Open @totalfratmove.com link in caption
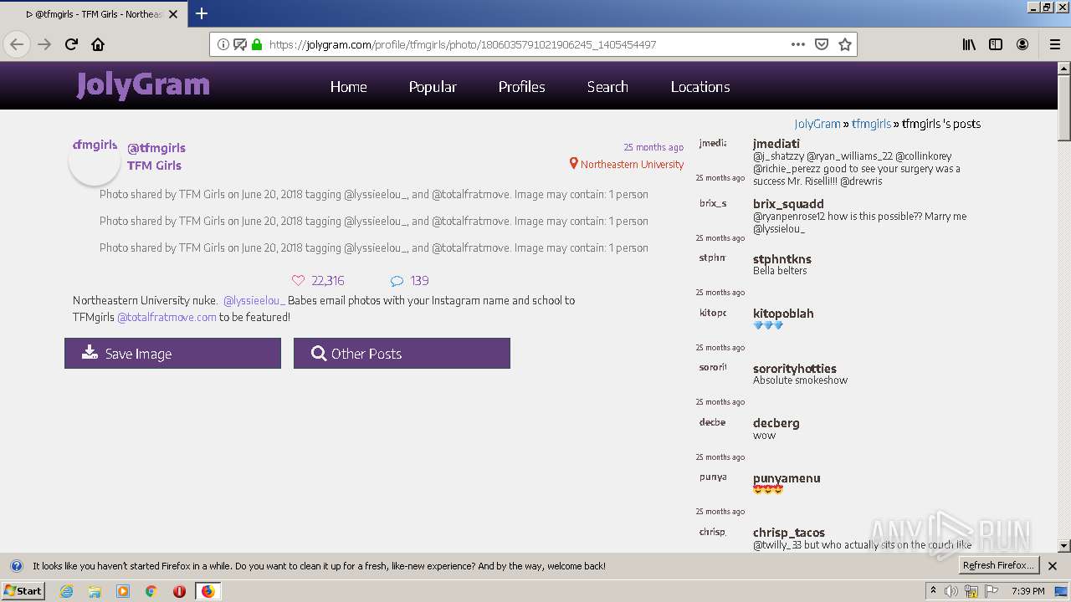The height and width of the screenshot is (602, 1071). coord(167,317)
